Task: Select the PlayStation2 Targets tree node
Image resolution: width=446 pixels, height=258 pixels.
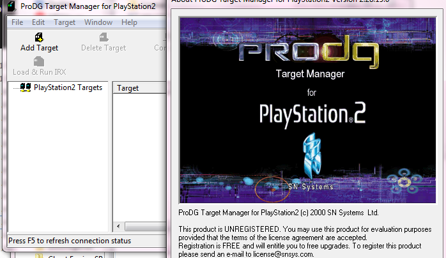Action: click(68, 87)
